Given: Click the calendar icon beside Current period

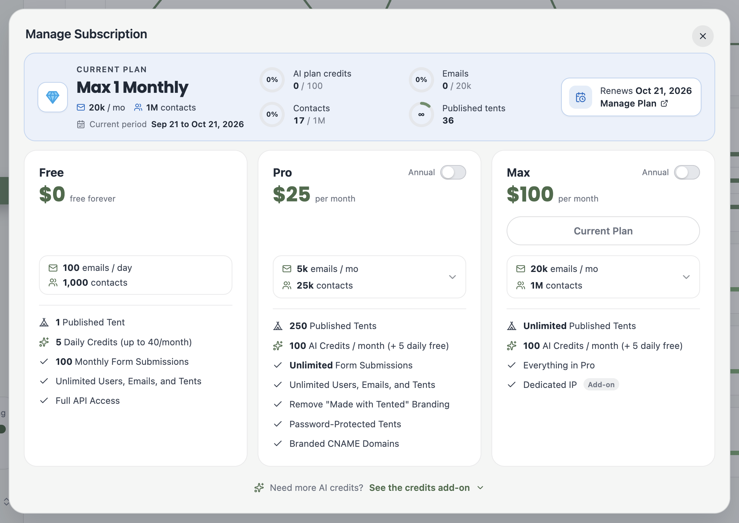Looking at the screenshot, I should 81,124.
